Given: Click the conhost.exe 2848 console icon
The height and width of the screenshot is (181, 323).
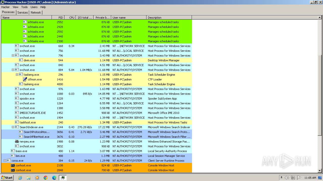Looking at the screenshot, I should (x=13, y=170).
